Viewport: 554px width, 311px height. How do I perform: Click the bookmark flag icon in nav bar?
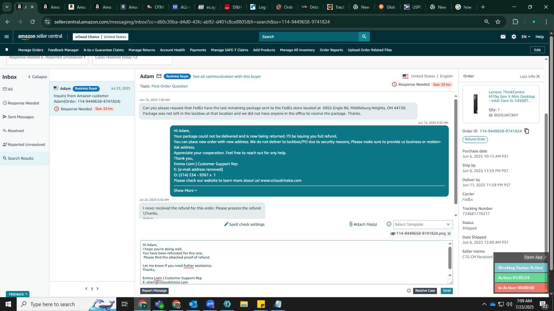[x=7, y=50]
